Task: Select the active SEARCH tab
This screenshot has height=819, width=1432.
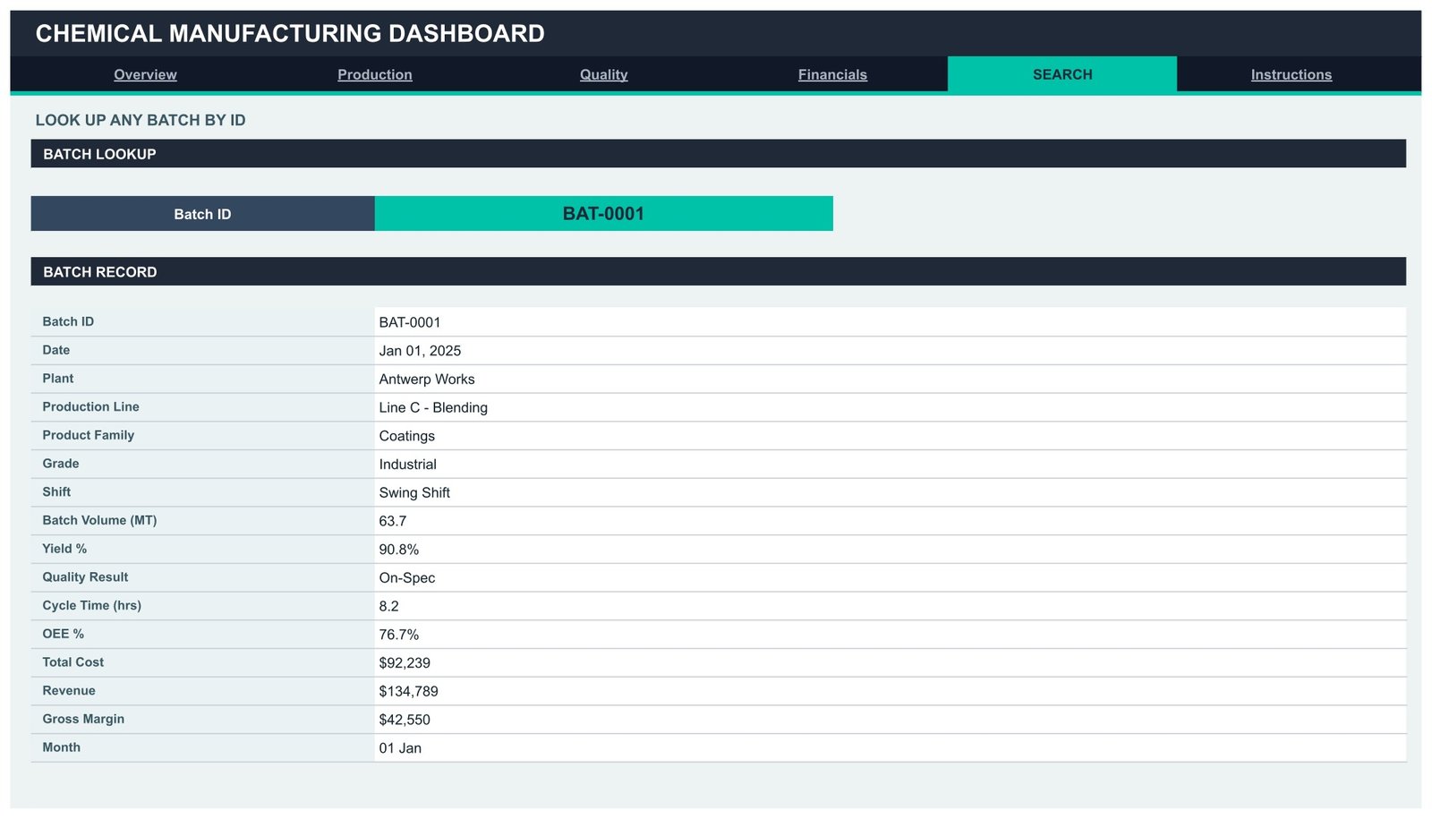Action: click(1062, 74)
